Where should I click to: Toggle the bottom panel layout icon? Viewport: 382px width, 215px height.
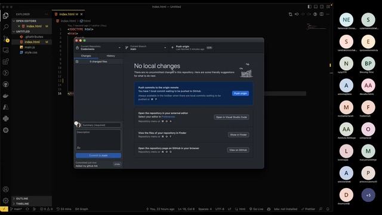point(316,7)
